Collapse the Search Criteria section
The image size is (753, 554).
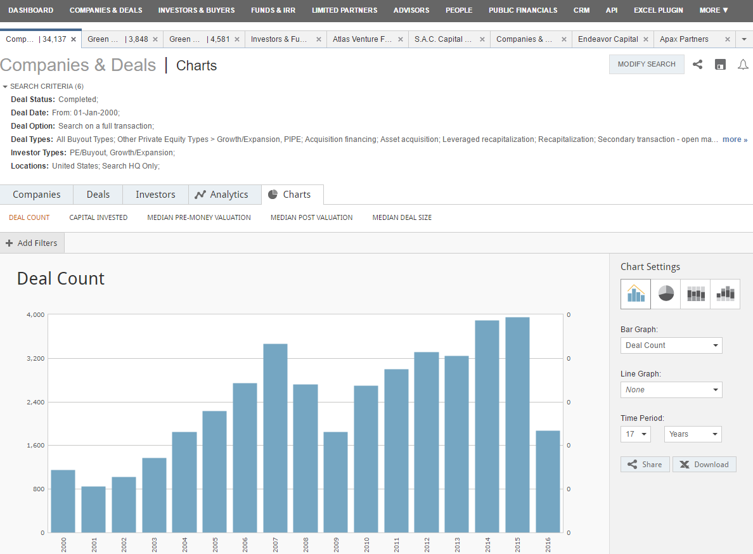pyautogui.click(x=5, y=86)
